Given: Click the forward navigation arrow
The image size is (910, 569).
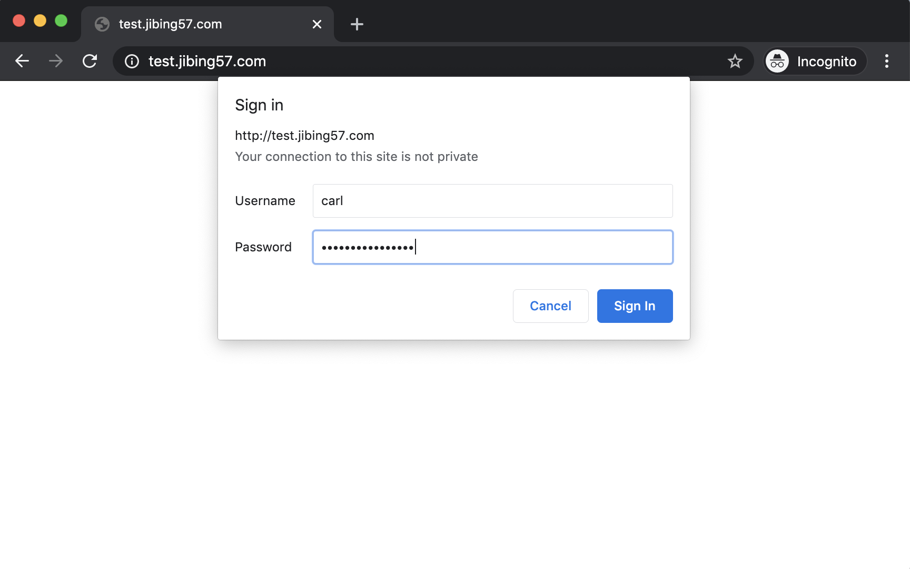Looking at the screenshot, I should (56, 61).
